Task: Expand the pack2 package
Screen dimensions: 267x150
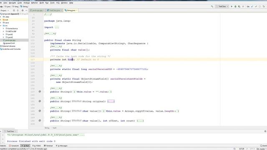Action: point(3,37)
